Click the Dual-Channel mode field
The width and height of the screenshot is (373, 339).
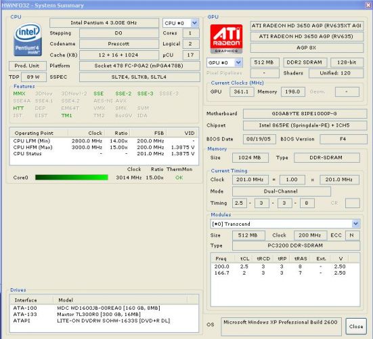tap(281, 192)
